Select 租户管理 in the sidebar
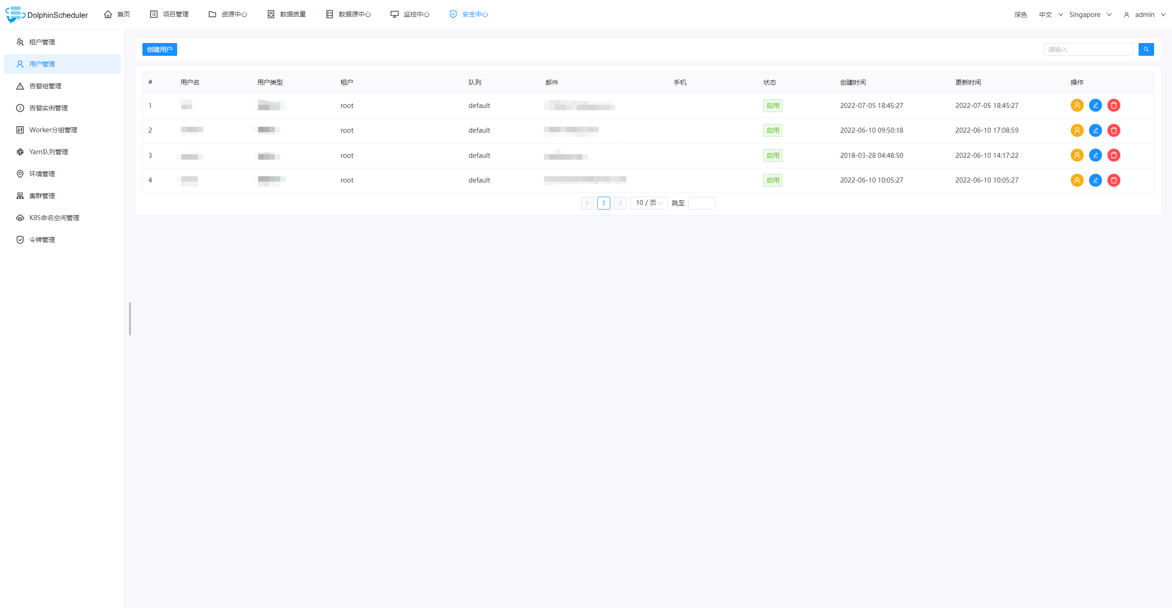The width and height of the screenshot is (1172, 608). pos(42,42)
